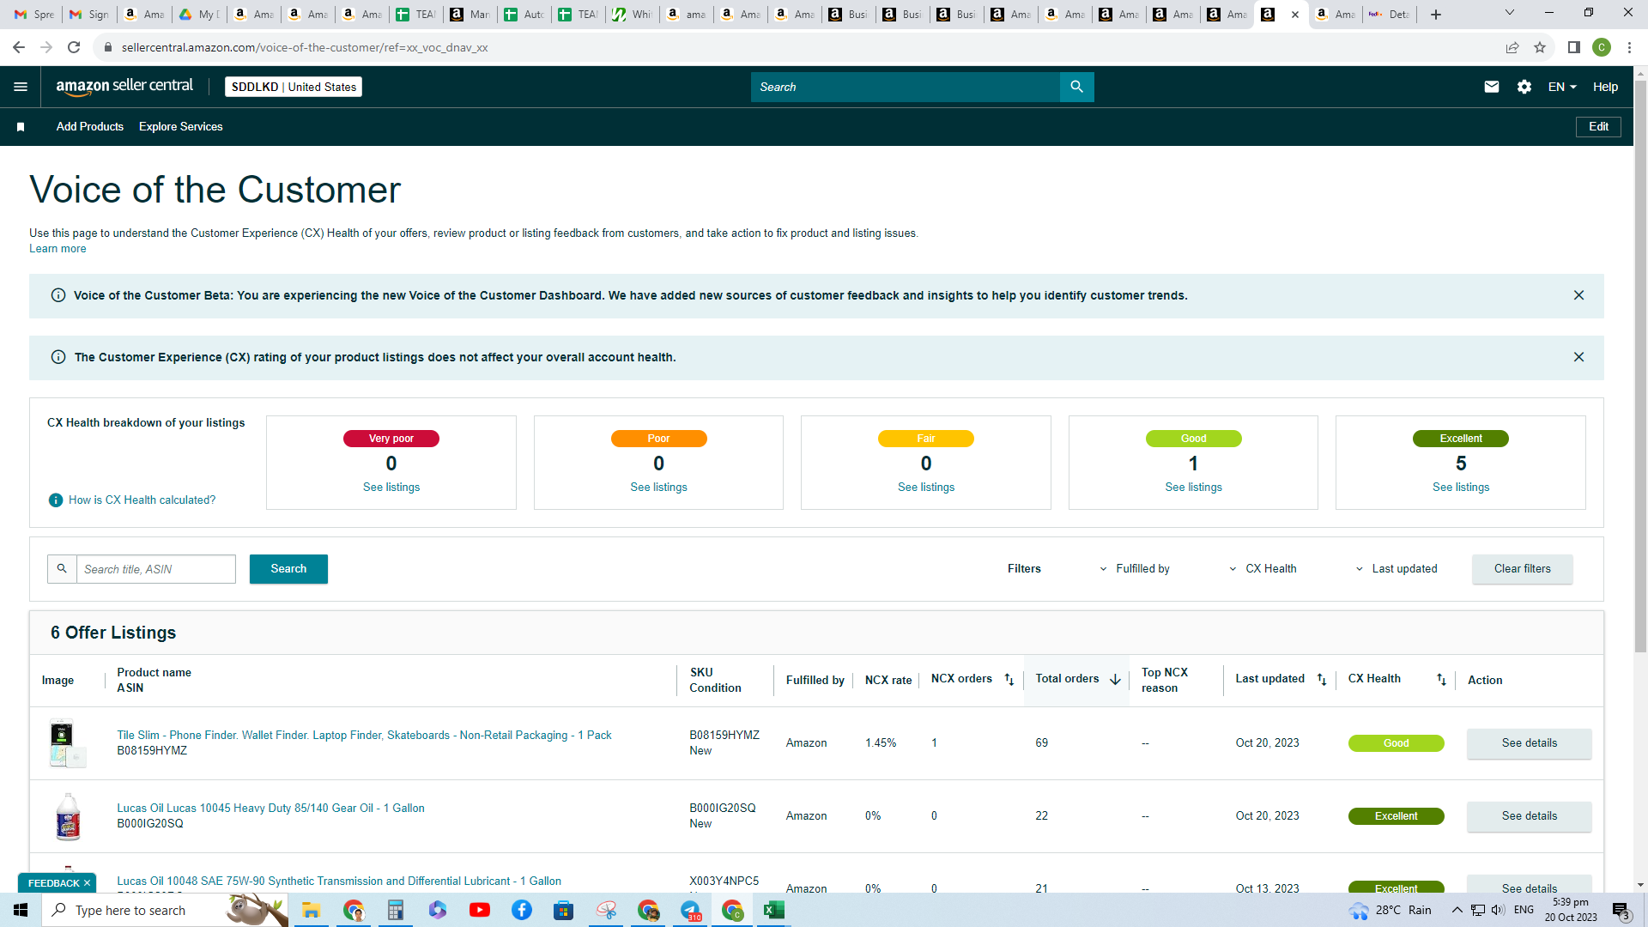The height and width of the screenshot is (927, 1648).
Task: Click the Amazon Seller Central logo
Action: [x=124, y=87]
